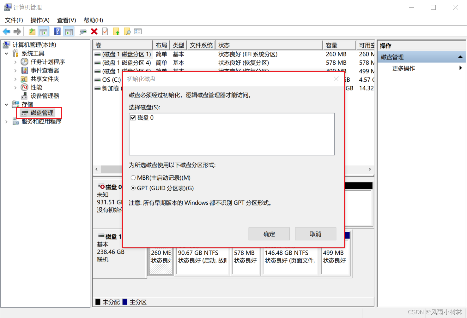Click the 计算机管理(本地) root computer icon

(6, 45)
